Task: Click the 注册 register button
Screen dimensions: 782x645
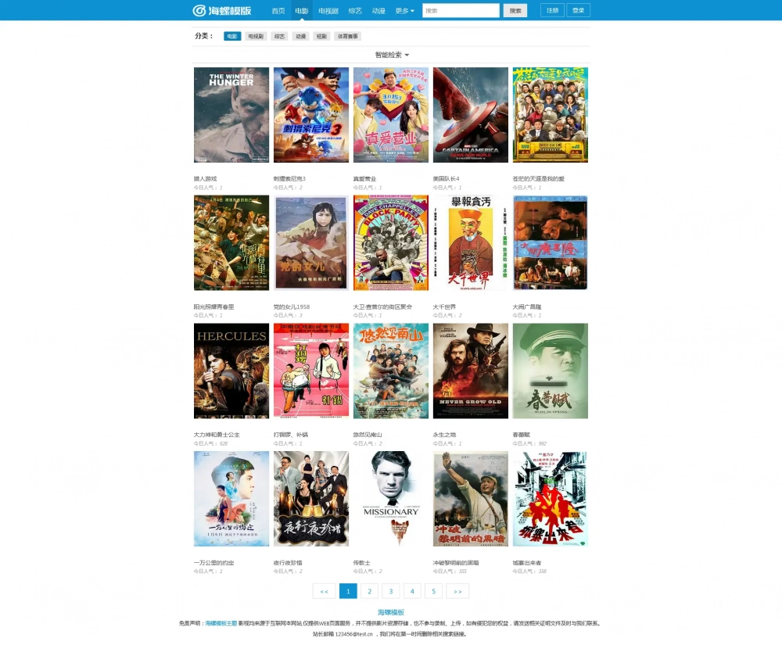Action: point(552,10)
